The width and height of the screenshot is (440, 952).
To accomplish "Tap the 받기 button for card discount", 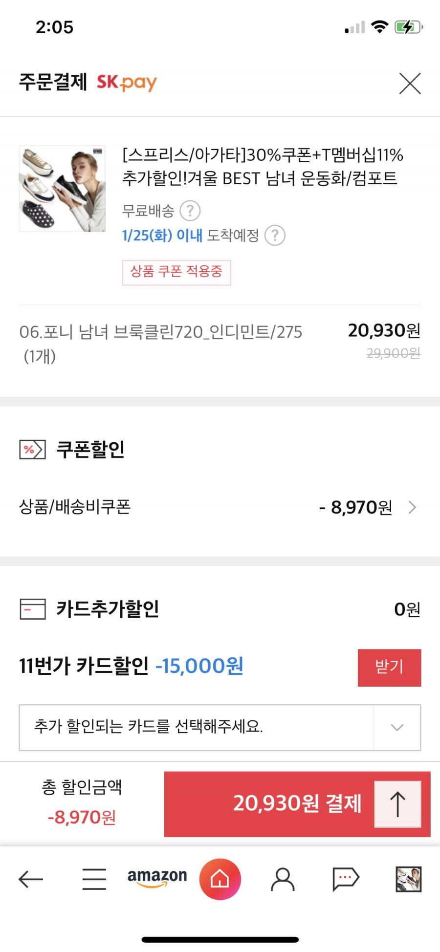I will [389, 668].
